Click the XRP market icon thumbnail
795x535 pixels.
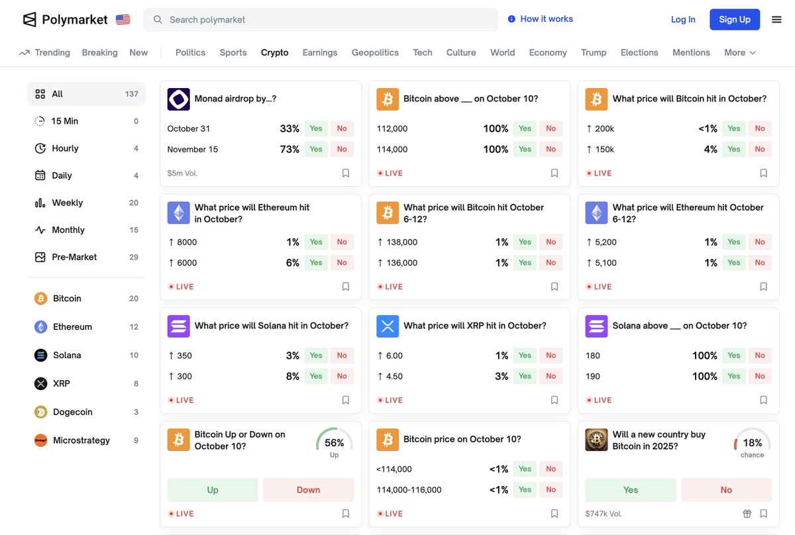point(388,326)
